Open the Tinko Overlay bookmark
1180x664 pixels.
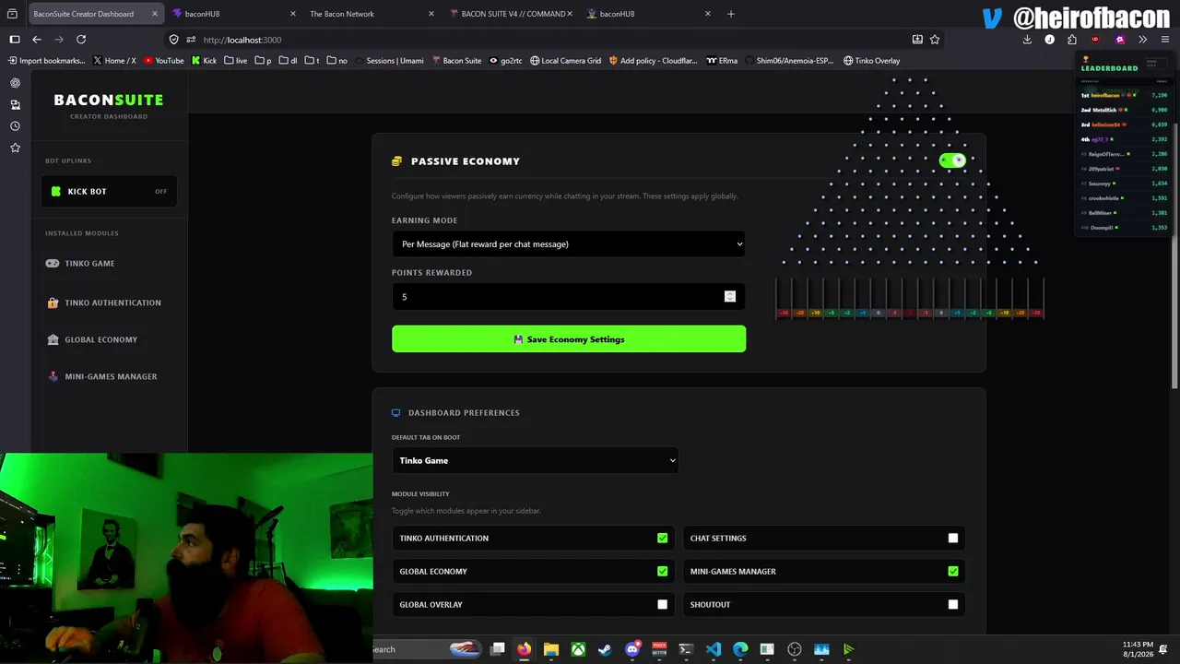tap(872, 61)
